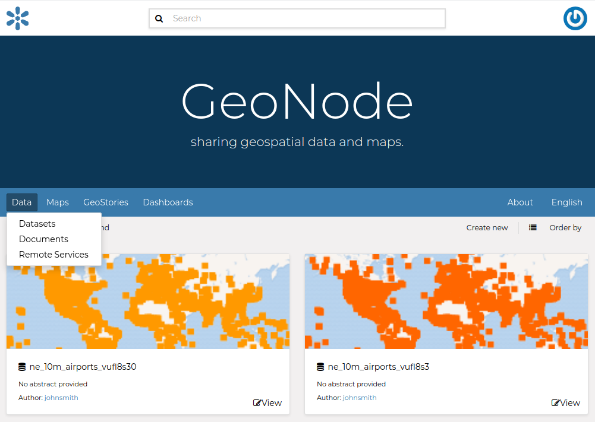595x422 pixels.
Task: Click View button on ne_10m_airports_vufl8s30 card
Action: tap(267, 402)
